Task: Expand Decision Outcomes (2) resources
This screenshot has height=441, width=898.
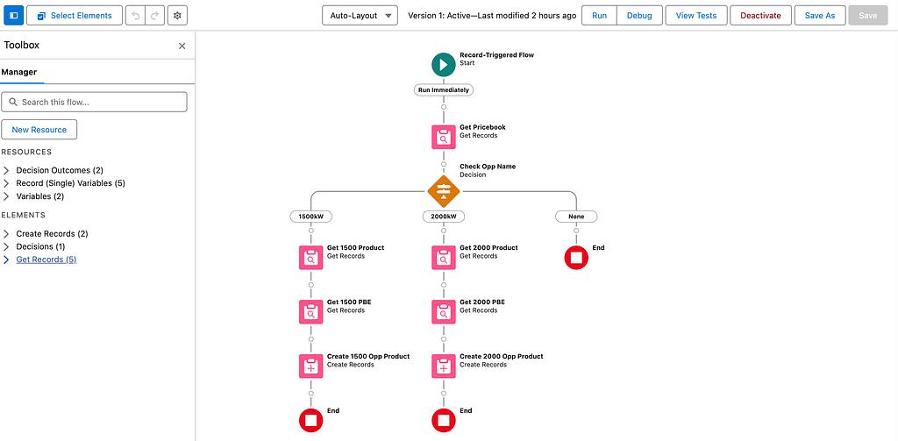Action: click(x=7, y=170)
